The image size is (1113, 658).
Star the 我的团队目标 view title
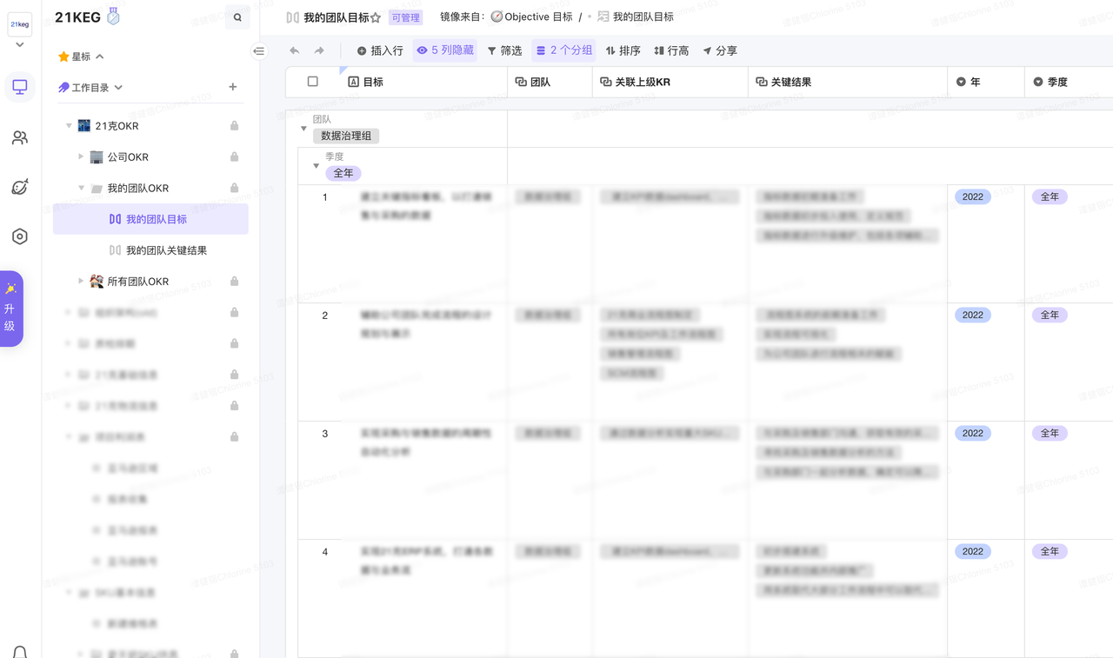tap(376, 17)
